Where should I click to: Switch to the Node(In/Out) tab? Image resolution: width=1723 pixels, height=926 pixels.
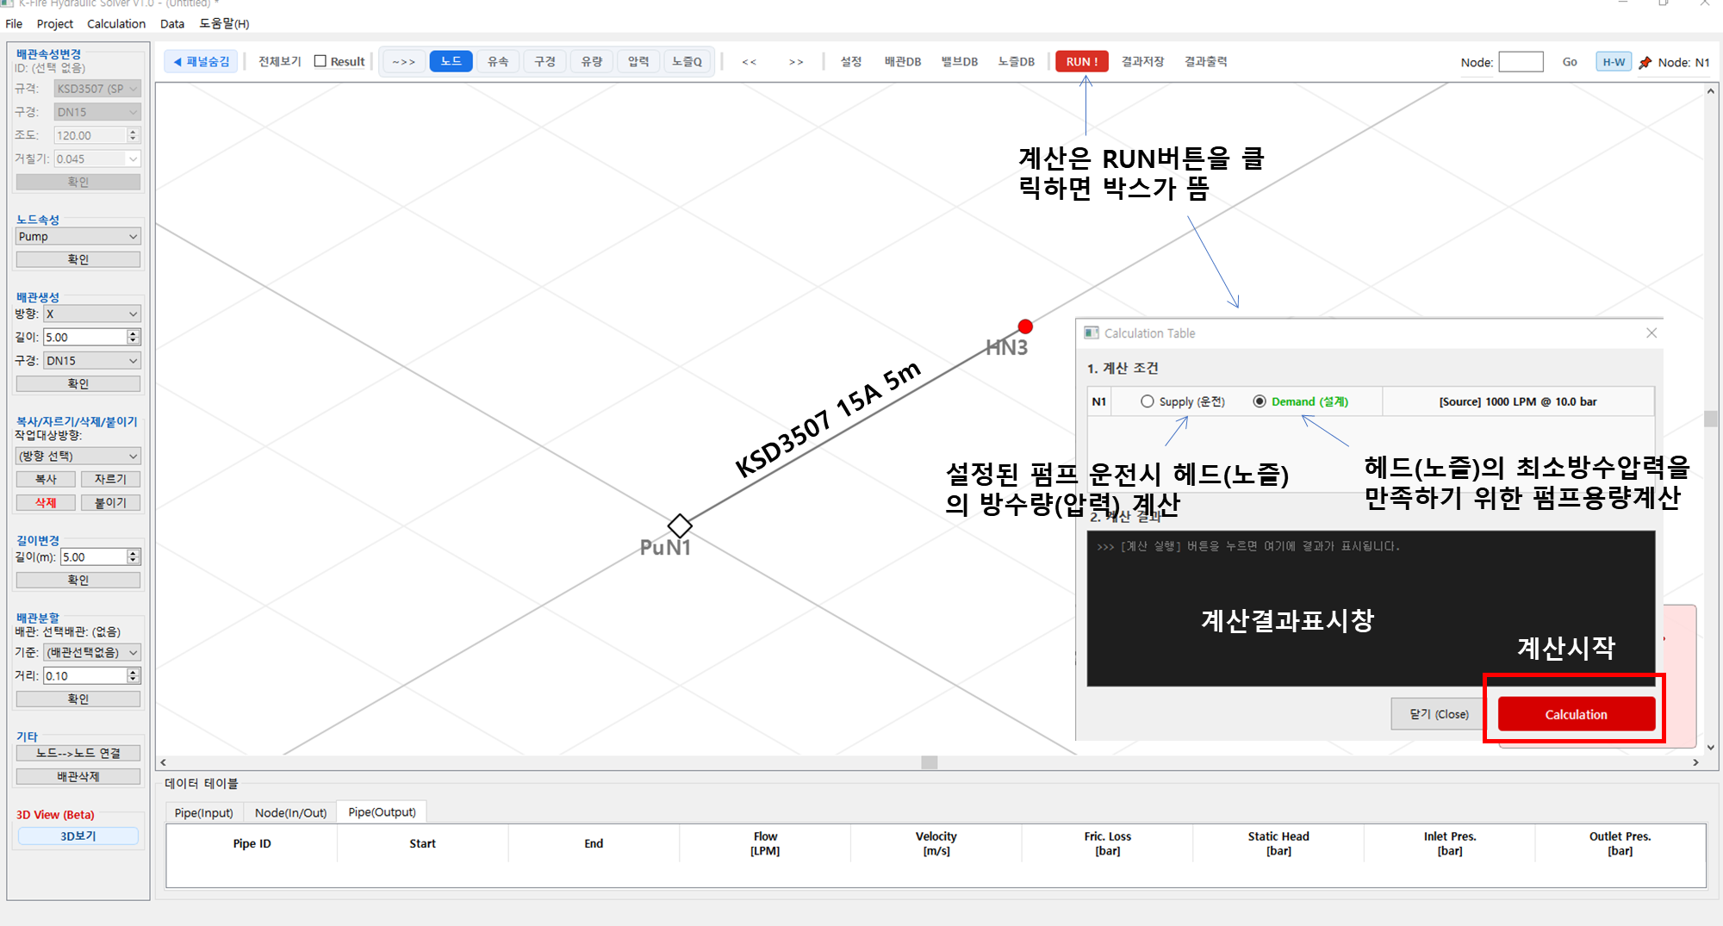click(290, 812)
